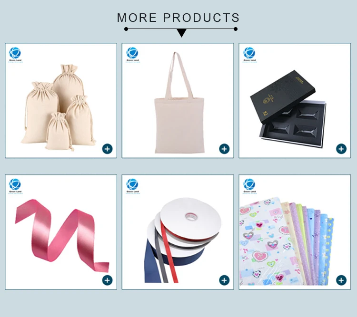Click Green Land logo on gift box card

pos(249,55)
